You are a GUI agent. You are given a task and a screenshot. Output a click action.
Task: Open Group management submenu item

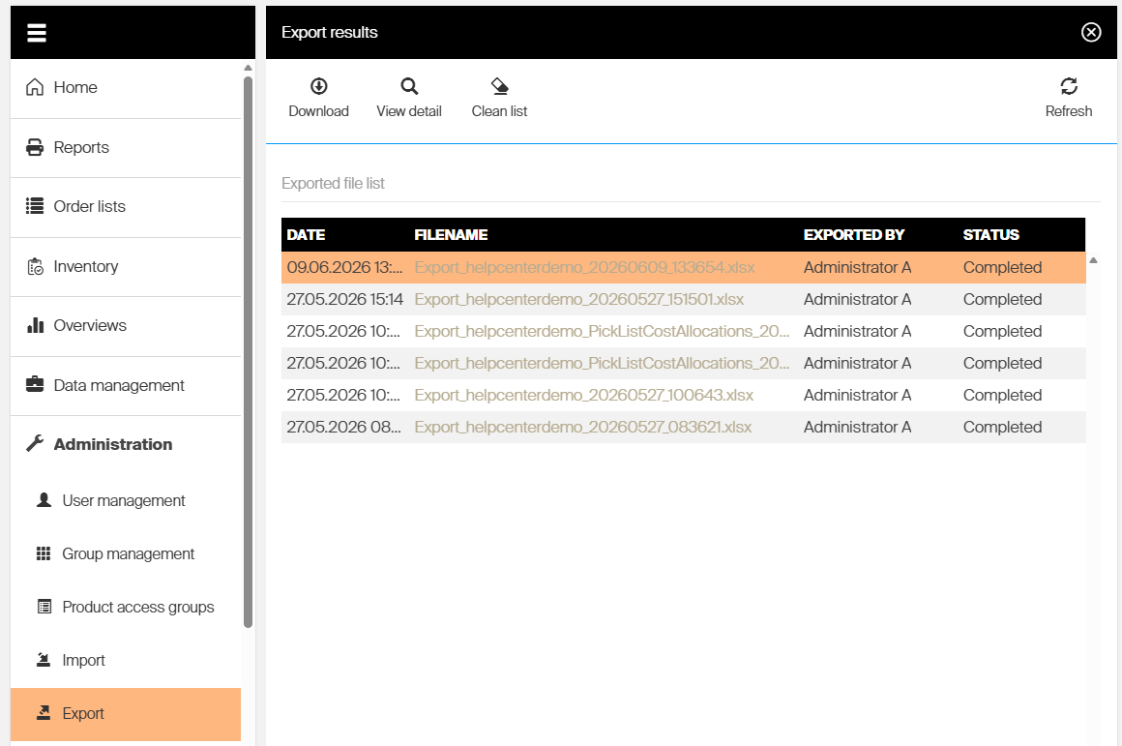[x=126, y=553]
